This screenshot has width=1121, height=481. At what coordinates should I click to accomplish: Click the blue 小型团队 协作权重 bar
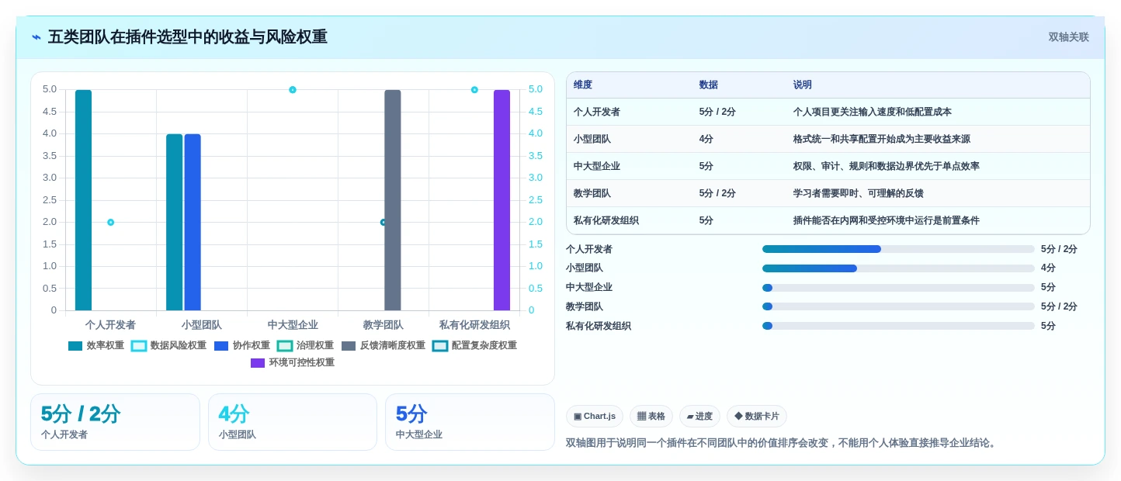click(x=193, y=222)
